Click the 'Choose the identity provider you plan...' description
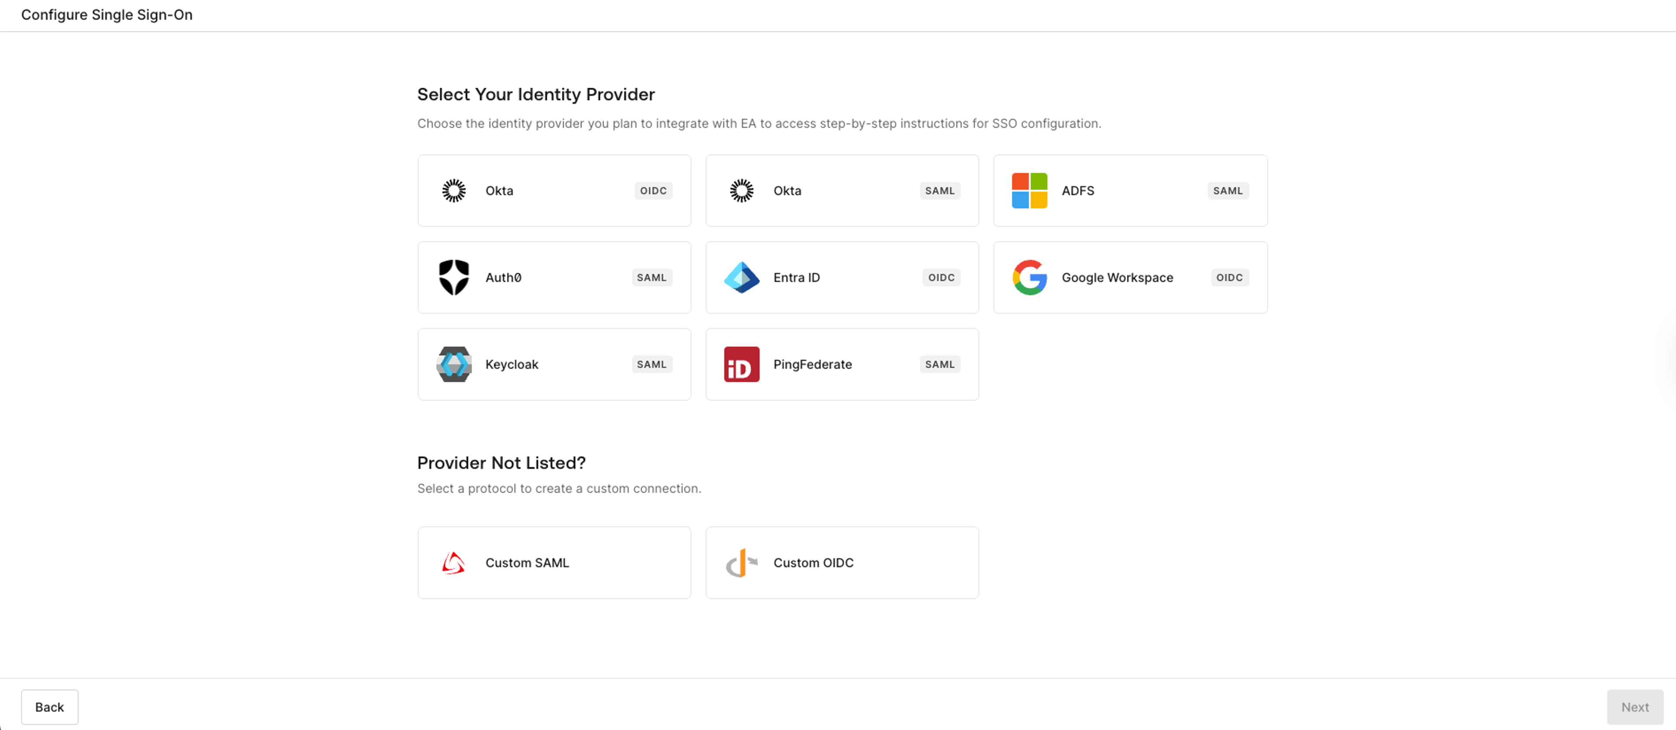The width and height of the screenshot is (1676, 730). tap(759, 123)
